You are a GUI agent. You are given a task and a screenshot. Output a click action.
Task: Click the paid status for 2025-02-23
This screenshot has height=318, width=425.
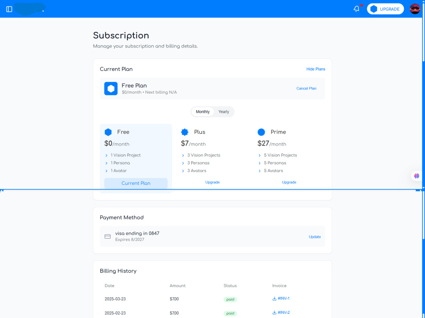coord(230,313)
